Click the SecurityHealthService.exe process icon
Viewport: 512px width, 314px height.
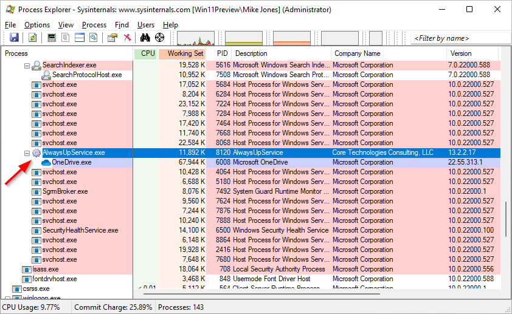(36, 231)
